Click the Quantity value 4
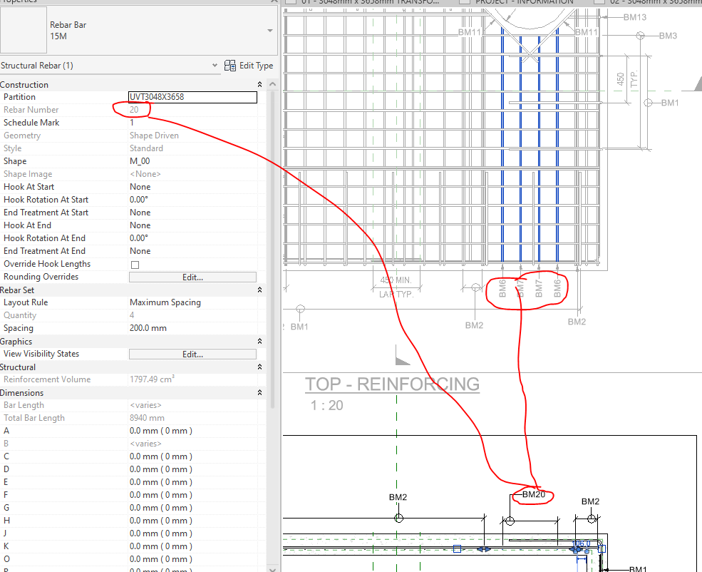702x572 pixels. coord(132,315)
